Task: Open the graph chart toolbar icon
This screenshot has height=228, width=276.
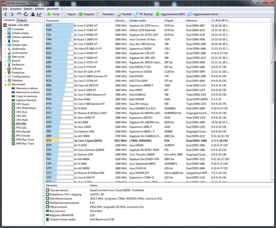Action: click(40, 14)
